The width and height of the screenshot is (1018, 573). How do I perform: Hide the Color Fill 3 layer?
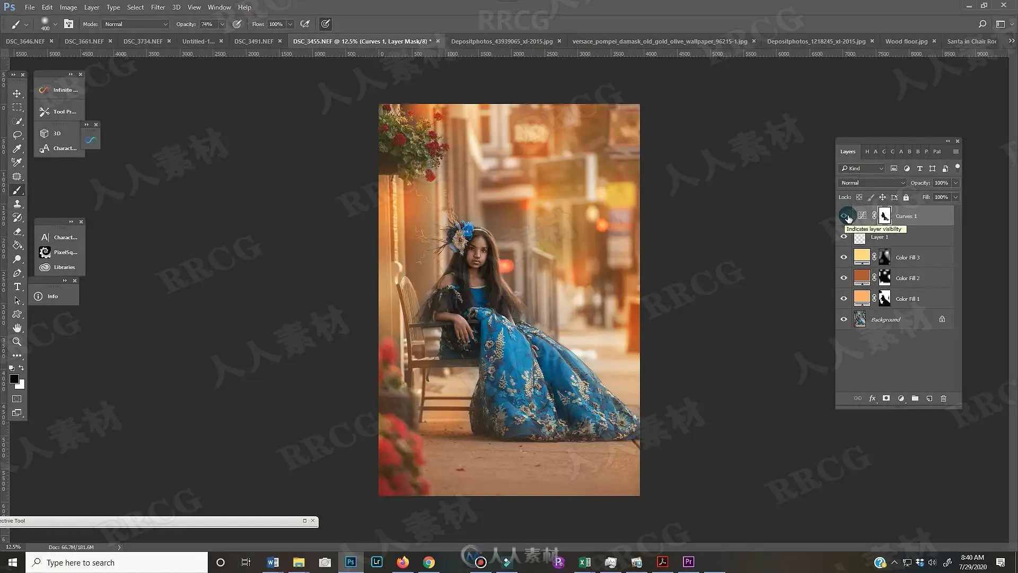tap(844, 257)
